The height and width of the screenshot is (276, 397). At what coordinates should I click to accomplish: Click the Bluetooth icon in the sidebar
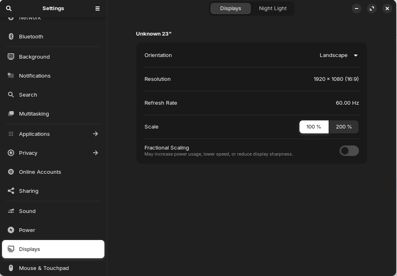point(11,36)
